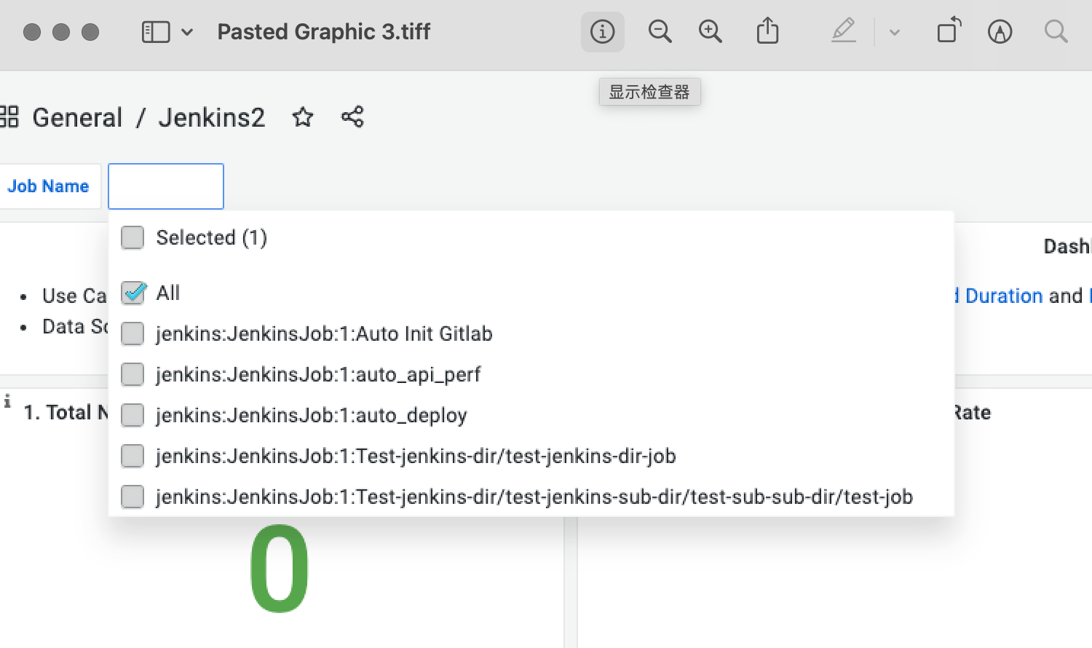The image size is (1092, 648).
Task: Check the Auto Init Gitlab job
Action: pos(132,333)
